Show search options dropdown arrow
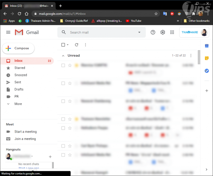Image resolution: width=213 pixels, height=176 pixels. coord(139,32)
